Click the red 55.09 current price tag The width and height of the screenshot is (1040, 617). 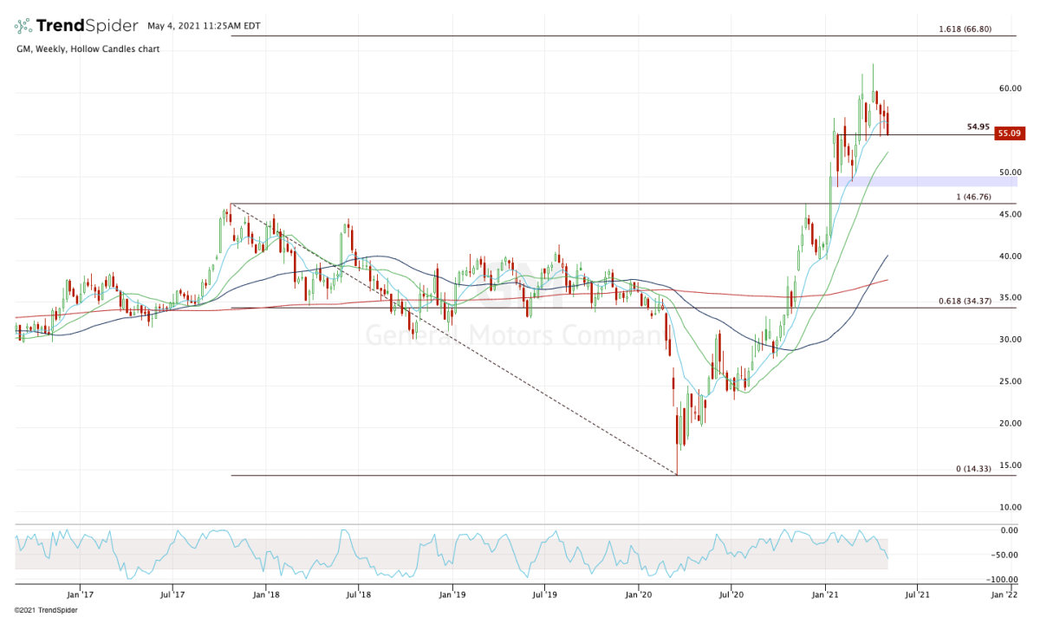point(1011,133)
